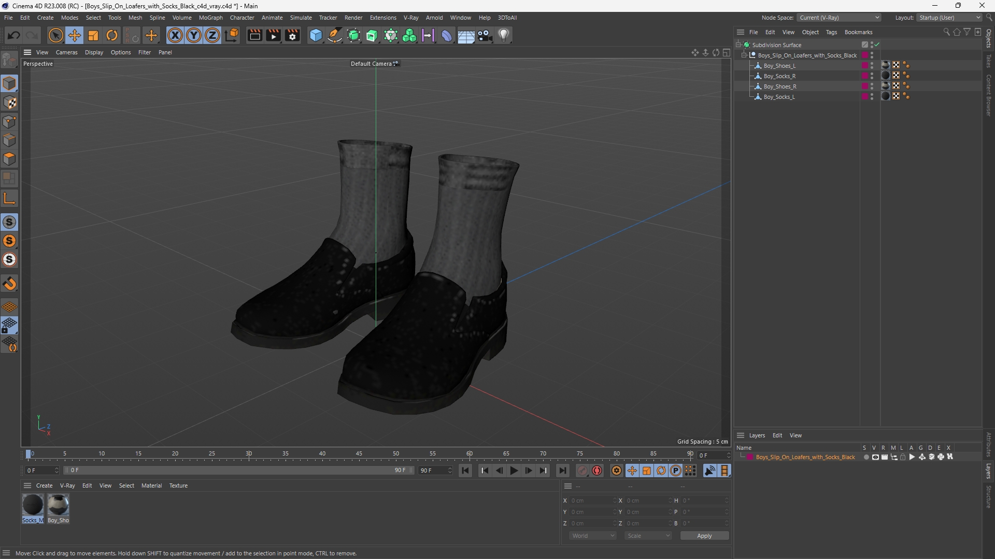This screenshot has width=995, height=559.
Task: Add a Camera object icon
Action: point(485,35)
